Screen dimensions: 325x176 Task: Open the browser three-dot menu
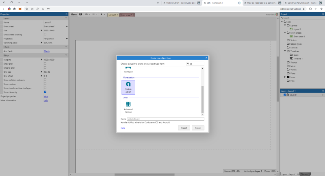4,9
